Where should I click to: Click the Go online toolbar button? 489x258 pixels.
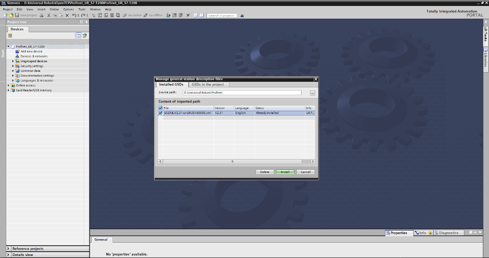point(132,15)
